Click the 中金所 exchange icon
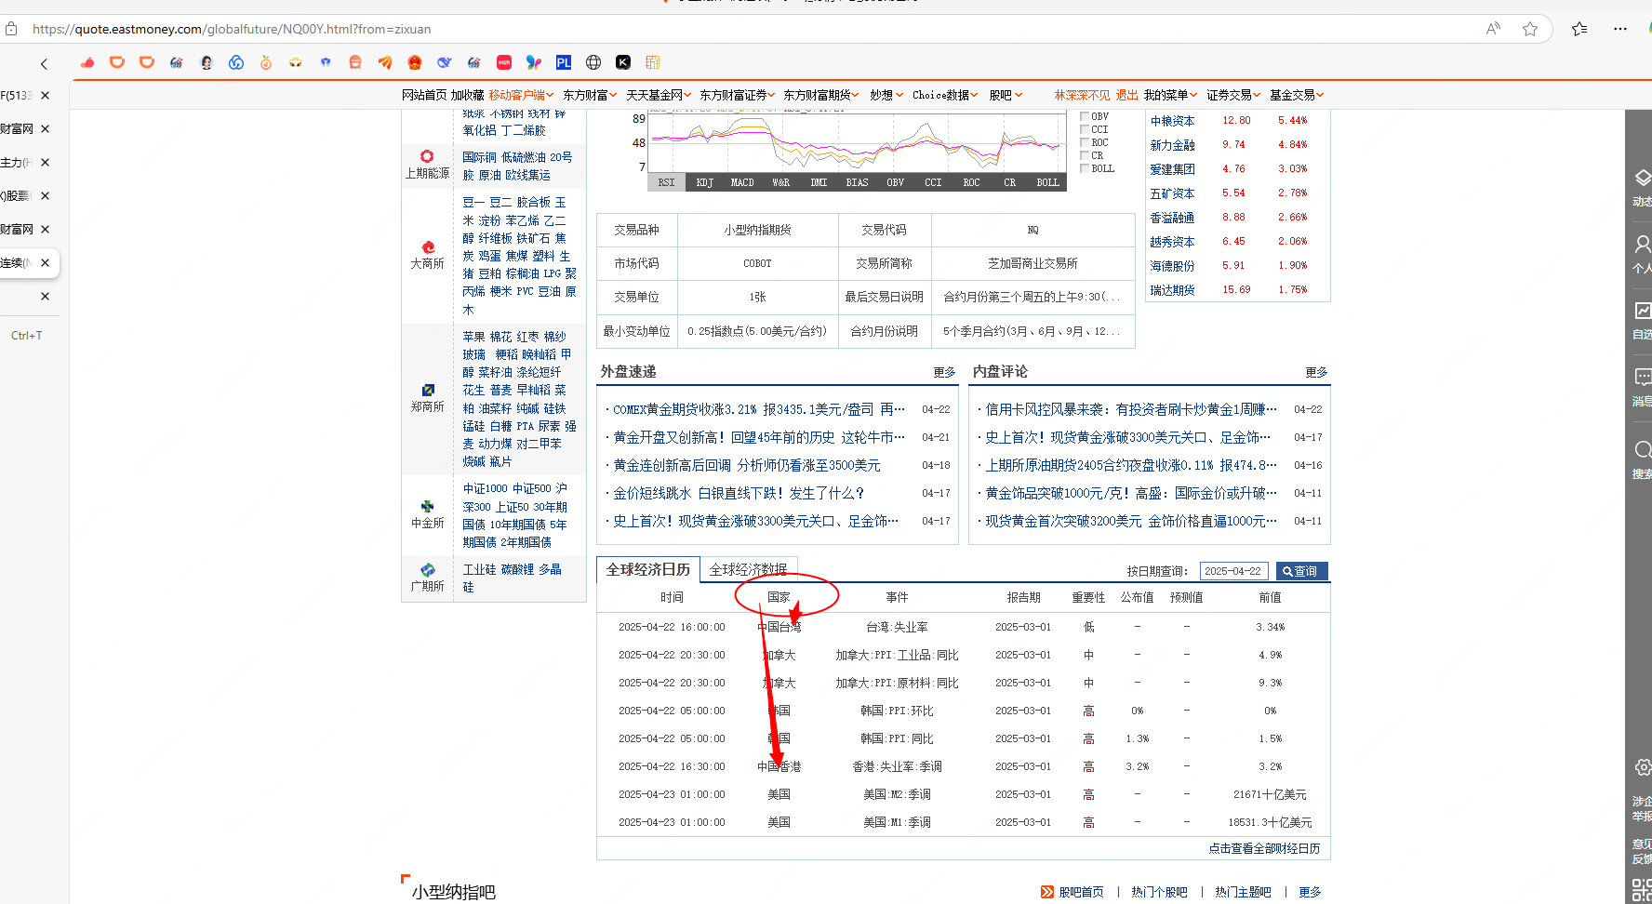1652x904 pixels. (x=428, y=507)
